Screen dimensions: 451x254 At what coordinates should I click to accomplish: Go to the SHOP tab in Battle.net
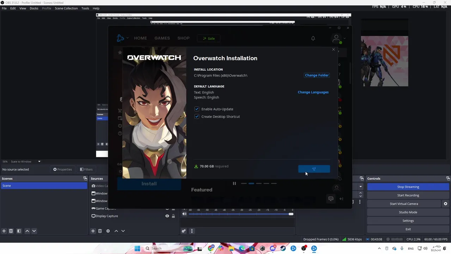[183, 38]
